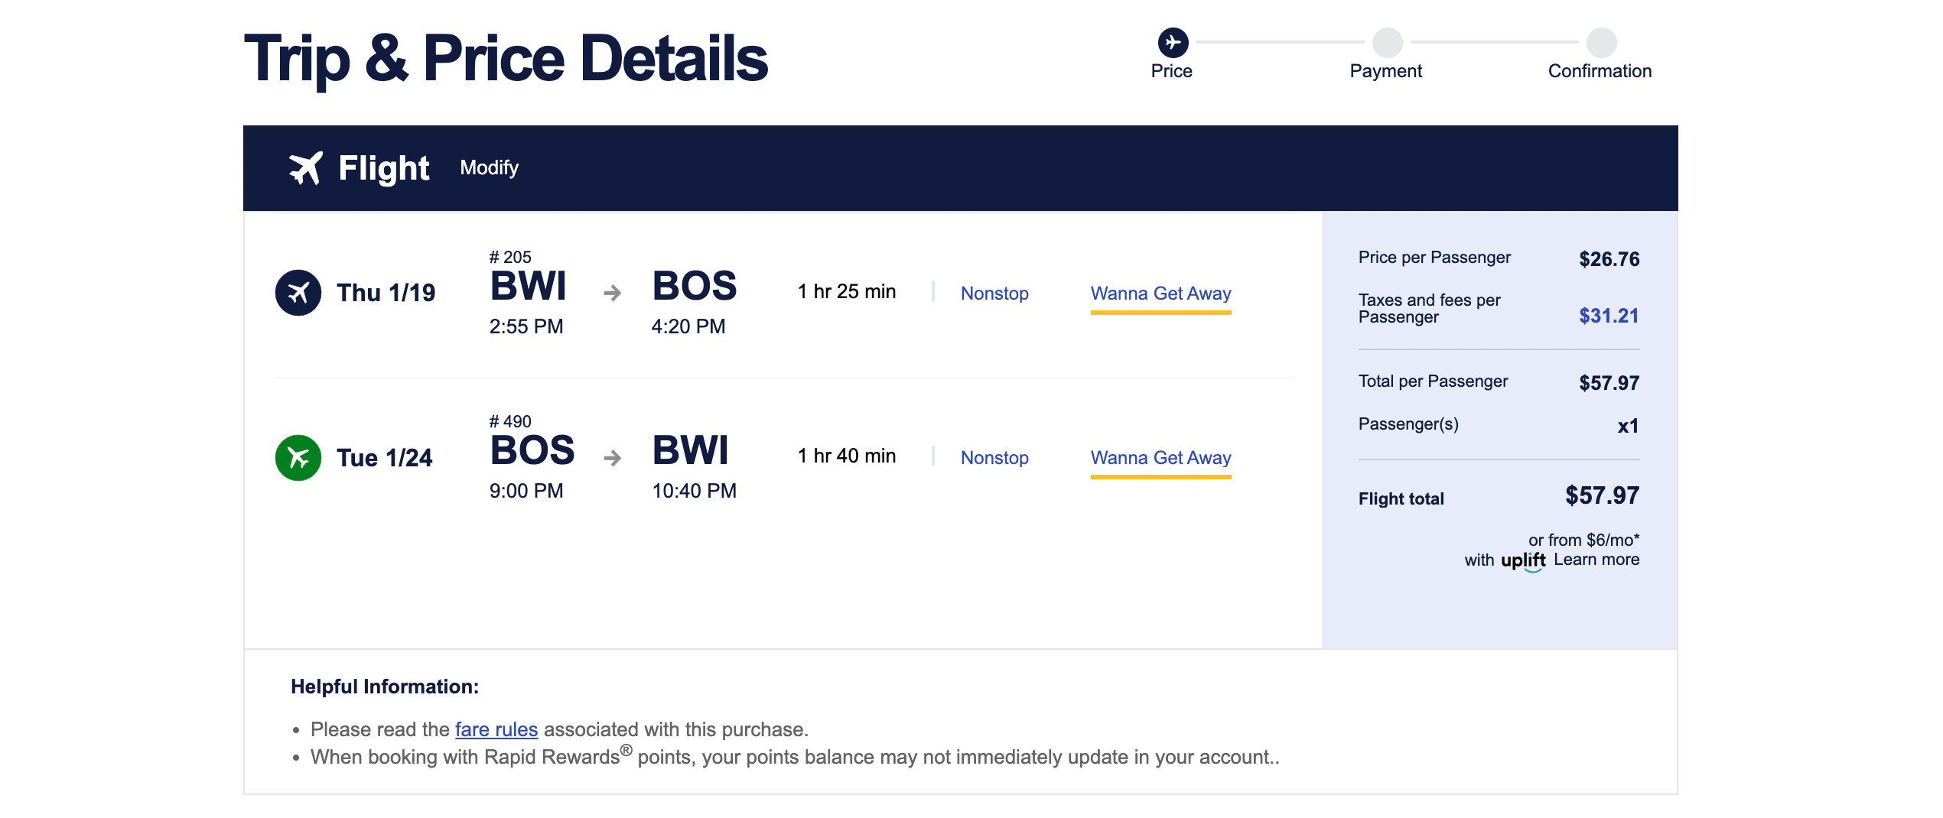Viewport: 1943px width, 818px height.
Task: Click the Confirmation step circle
Action: coord(1601,43)
